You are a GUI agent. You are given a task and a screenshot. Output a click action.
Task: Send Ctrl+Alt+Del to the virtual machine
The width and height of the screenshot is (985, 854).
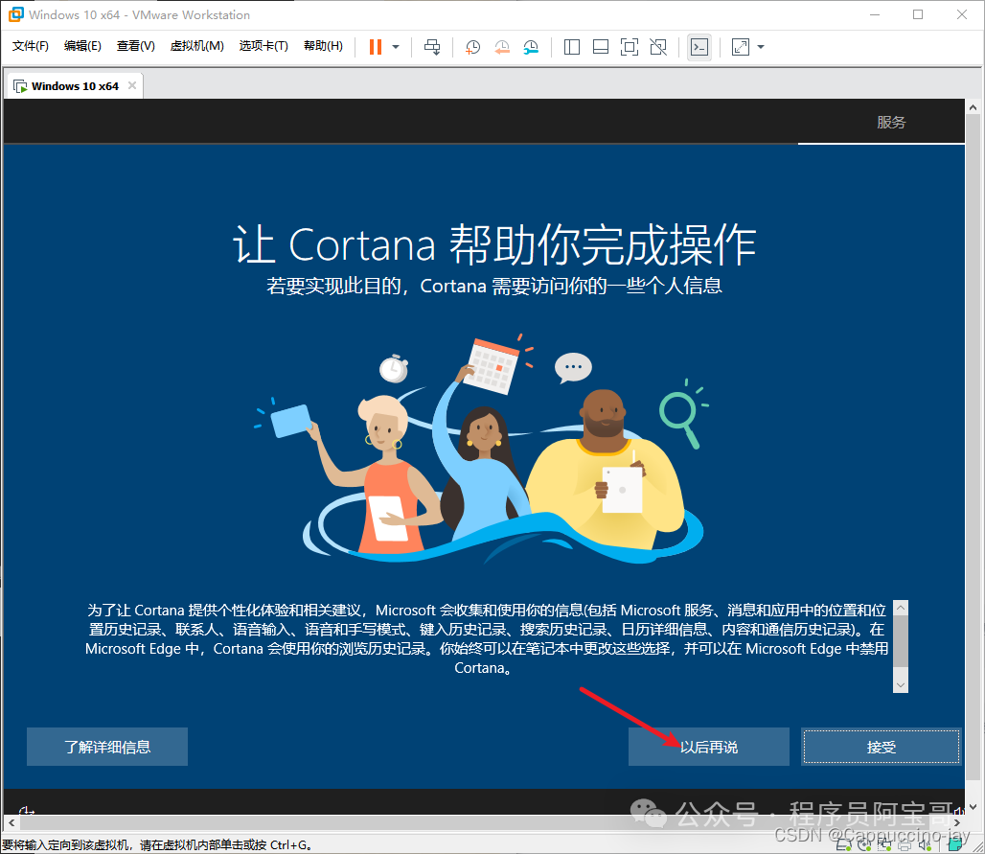point(432,47)
